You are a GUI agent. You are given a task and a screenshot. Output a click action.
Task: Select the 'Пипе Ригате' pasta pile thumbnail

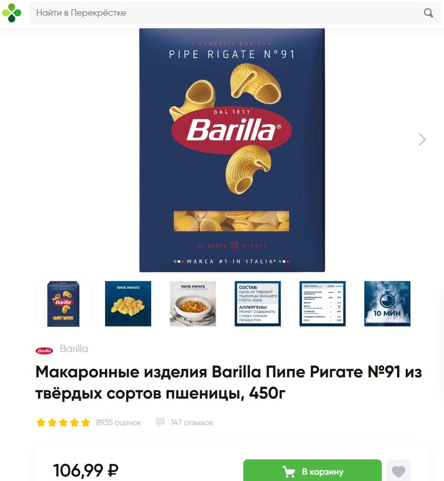click(x=128, y=304)
